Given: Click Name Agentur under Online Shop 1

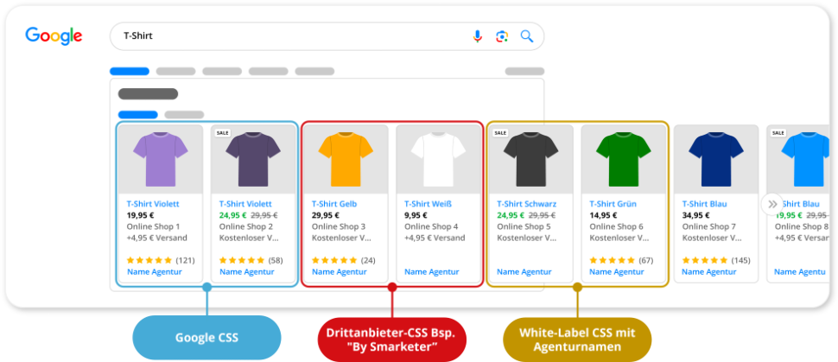Looking at the screenshot, I should [155, 271].
